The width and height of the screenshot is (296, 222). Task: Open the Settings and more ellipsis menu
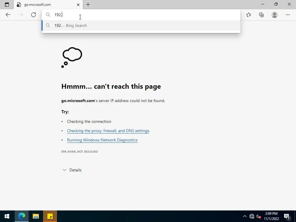pyautogui.click(x=288, y=15)
